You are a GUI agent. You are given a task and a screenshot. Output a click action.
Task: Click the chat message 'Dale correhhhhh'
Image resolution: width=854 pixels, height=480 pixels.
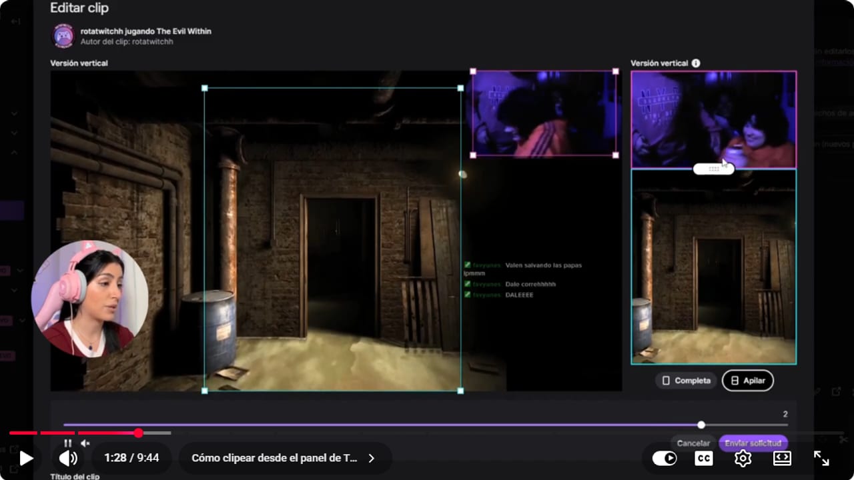coord(530,284)
